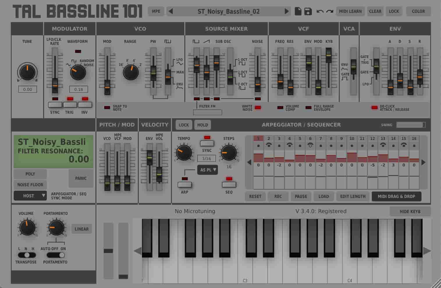Screen dimensions: 441x288
Task: Enable the WHITE NOISE toggle
Action: pos(257,107)
